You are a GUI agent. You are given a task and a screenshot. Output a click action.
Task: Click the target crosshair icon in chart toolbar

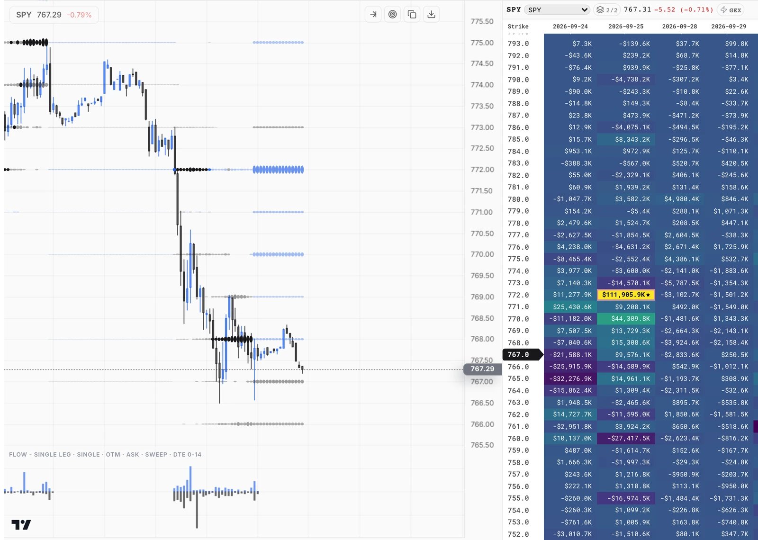393,14
